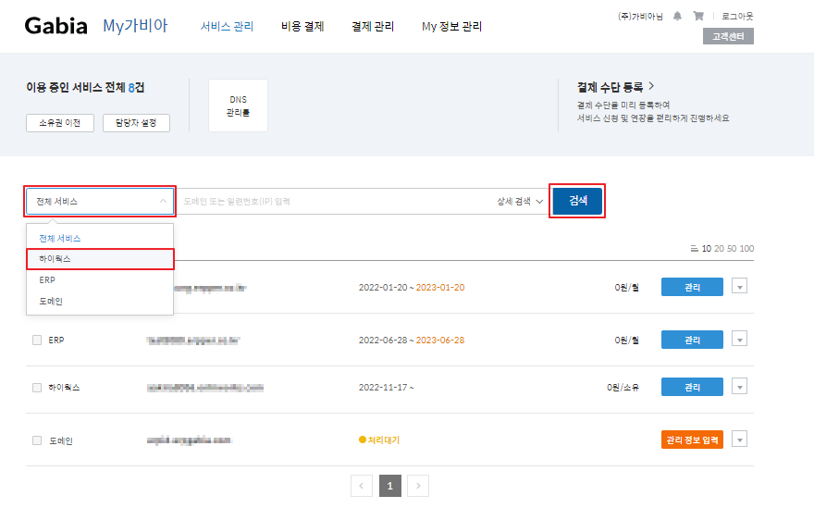Open DNS 관리툴 tile
The image size is (814, 508).
(x=239, y=106)
